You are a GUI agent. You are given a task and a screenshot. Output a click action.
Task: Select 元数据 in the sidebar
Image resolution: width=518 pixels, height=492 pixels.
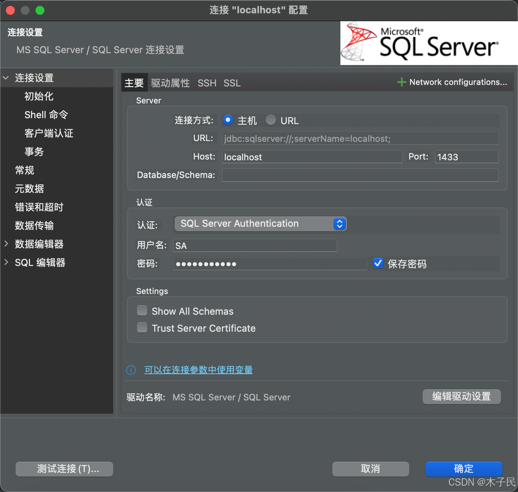(x=29, y=189)
